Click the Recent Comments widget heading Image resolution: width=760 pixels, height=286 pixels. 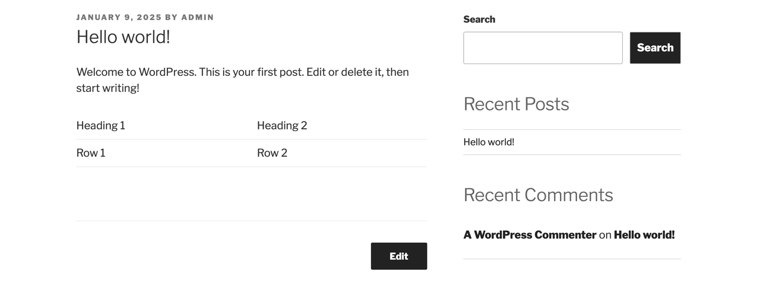pyautogui.click(x=538, y=195)
